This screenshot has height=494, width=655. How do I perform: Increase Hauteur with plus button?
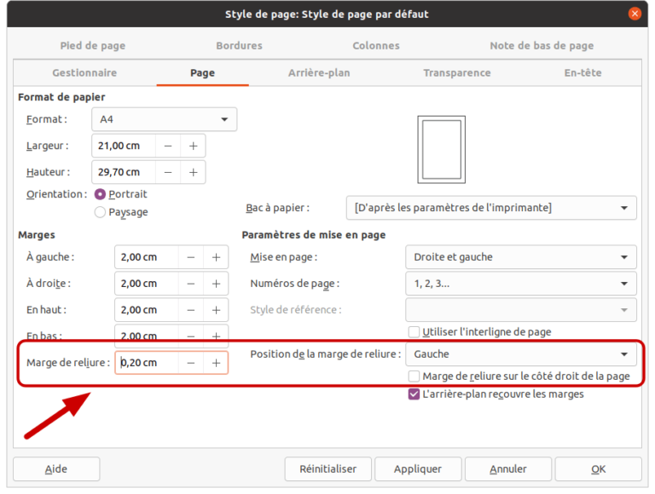193,172
